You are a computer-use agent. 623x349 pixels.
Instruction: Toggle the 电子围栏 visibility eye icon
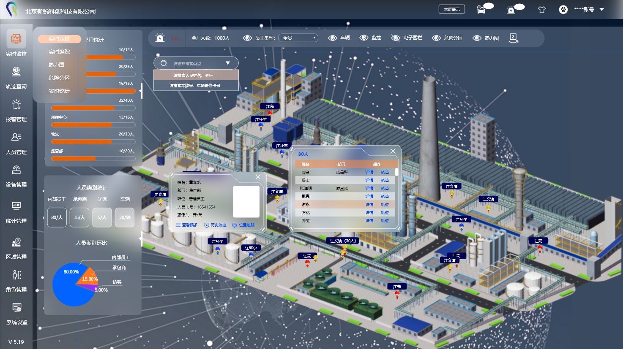[395, 38]
